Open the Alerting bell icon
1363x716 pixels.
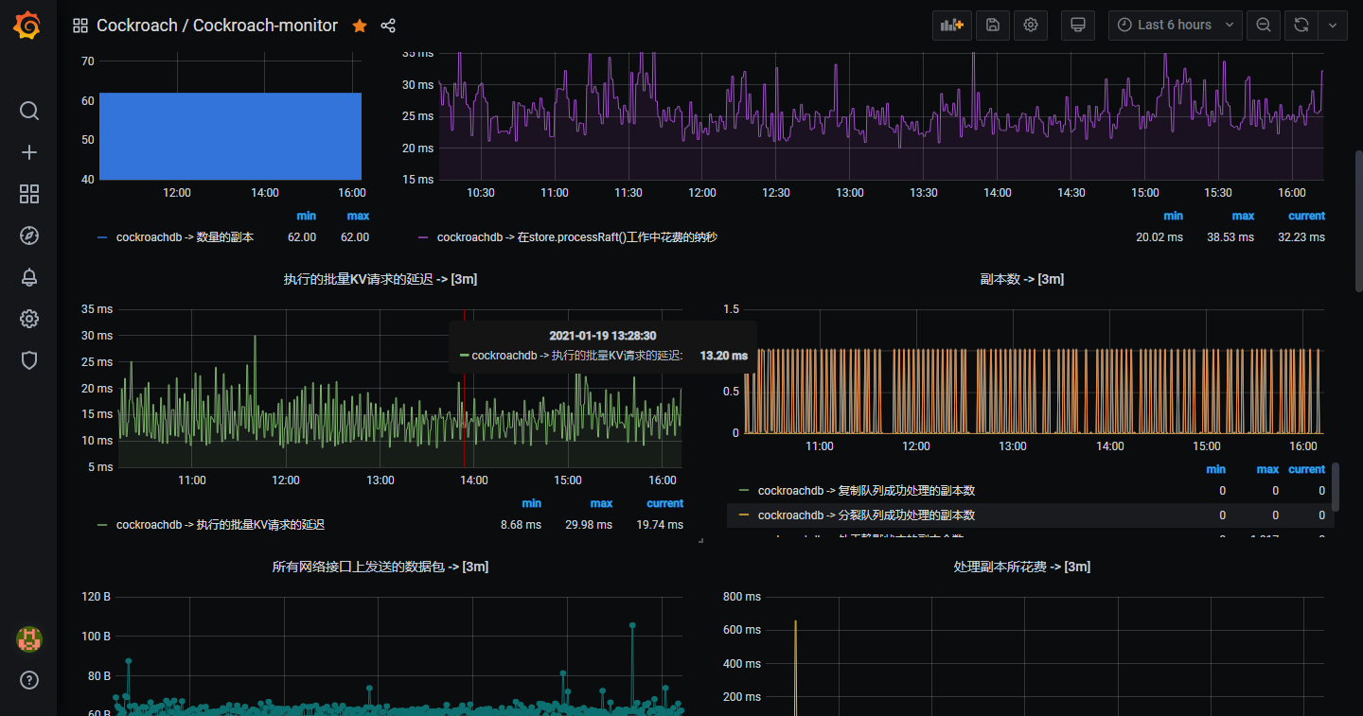coord(29,277)
